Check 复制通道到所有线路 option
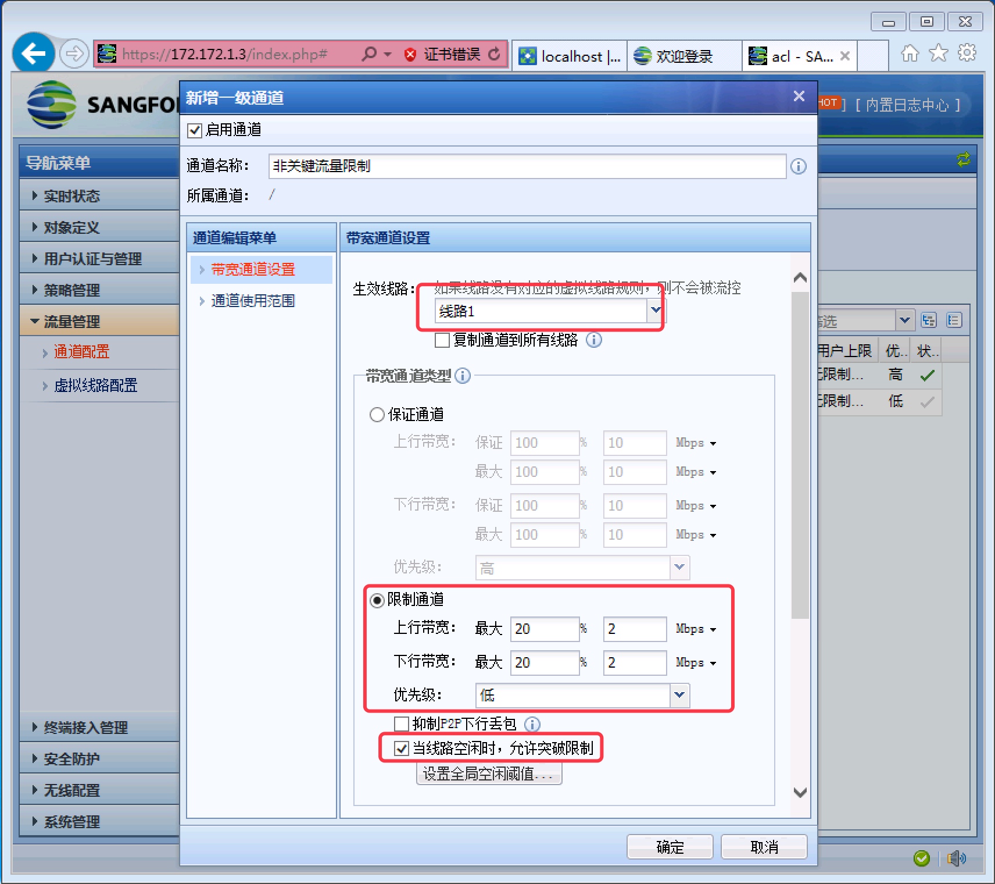 tap(442, 340)
